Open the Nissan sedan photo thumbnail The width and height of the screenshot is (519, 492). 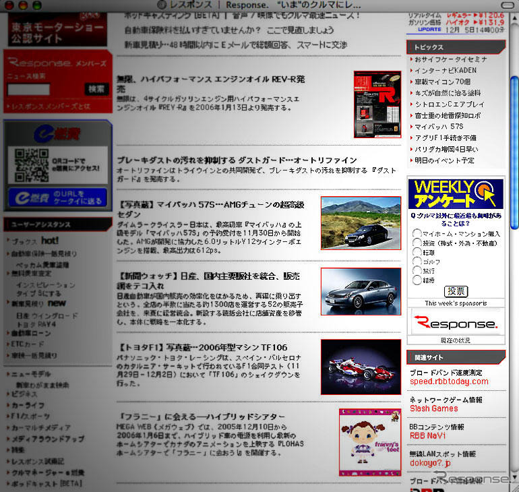click(x=361, y=292)
